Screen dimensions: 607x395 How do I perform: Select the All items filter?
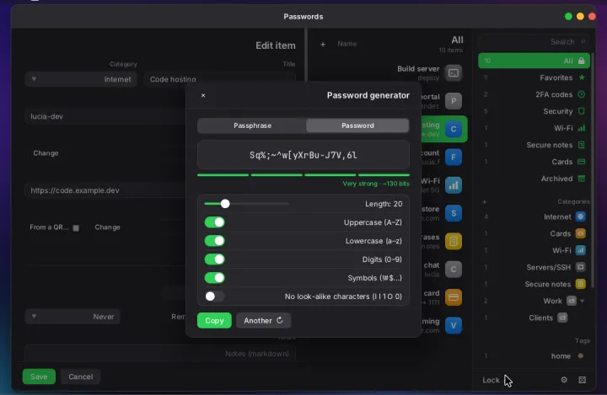click(x=534, y=61)
